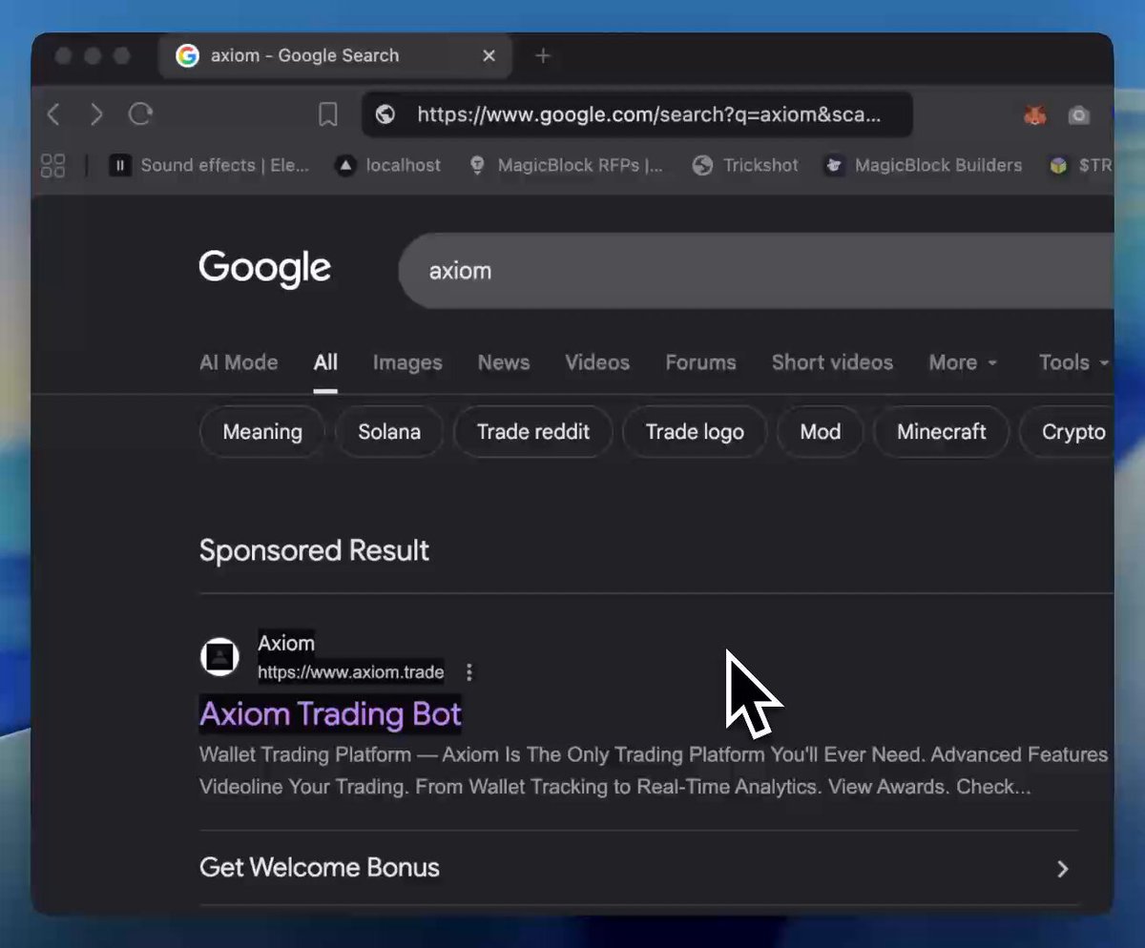Image resolution: width=1145 pixels, height=948 pixels.
Task: Select the Trade logo suggestion chip
Action: 695,432
